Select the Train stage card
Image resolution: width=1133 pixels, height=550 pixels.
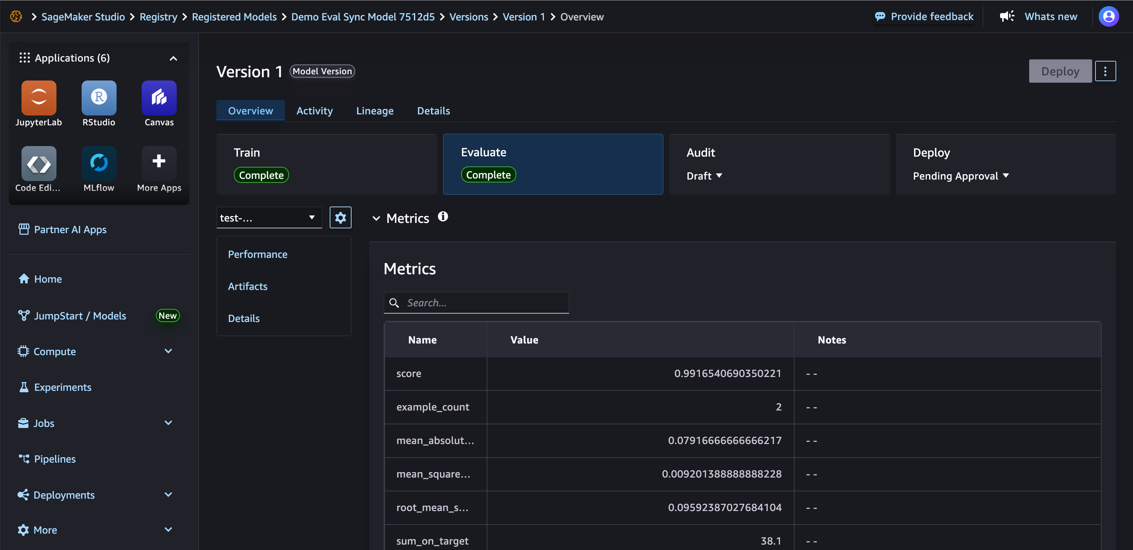click(327, 164)
